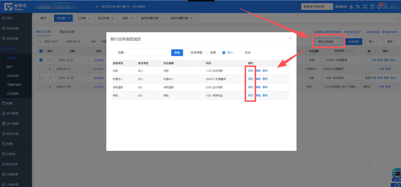Click the fullscreen icon in top header
Screen dimensions: 401x187
tap(365, 7)
